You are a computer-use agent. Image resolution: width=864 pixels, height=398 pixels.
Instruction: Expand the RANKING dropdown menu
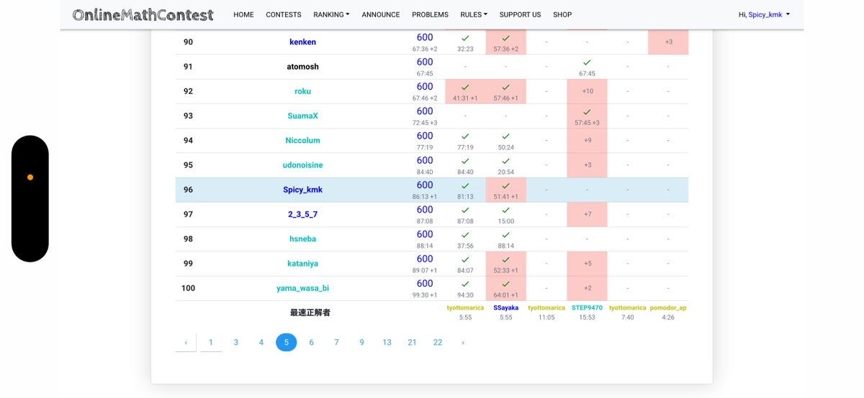pyautogui.click(x=331, y=14)
